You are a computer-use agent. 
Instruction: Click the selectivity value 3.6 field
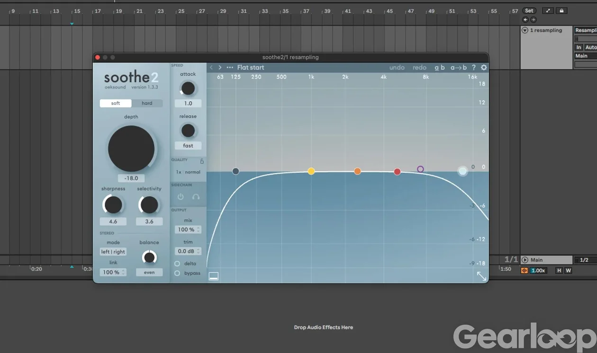point(149,221)
